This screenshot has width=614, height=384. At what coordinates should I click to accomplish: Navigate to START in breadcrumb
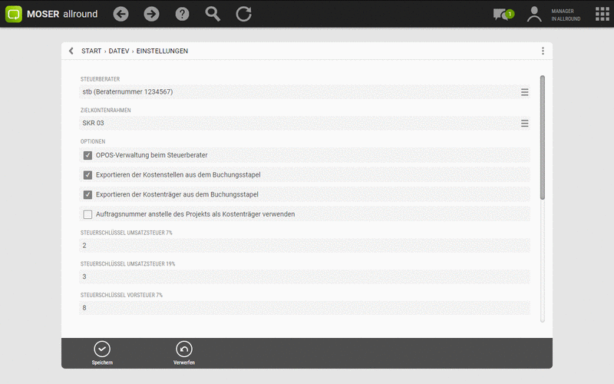pyautogui.click(x=91, y=51)
